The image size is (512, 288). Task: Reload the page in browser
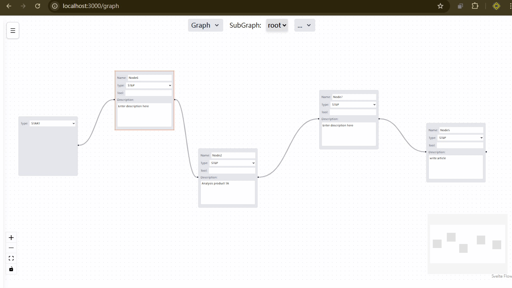38,6
